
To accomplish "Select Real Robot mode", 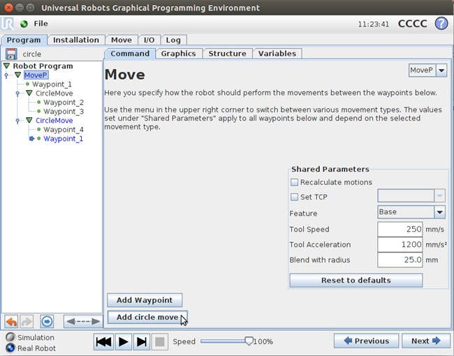I will [10, 348].
